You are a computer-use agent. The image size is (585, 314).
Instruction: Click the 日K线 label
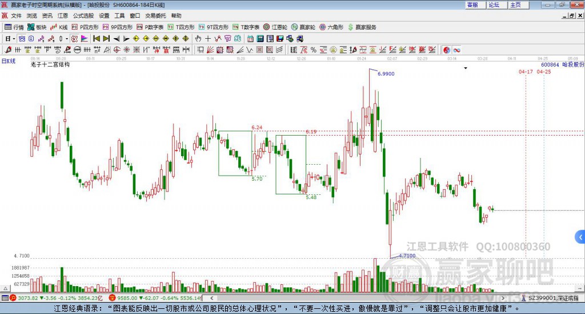8,61
